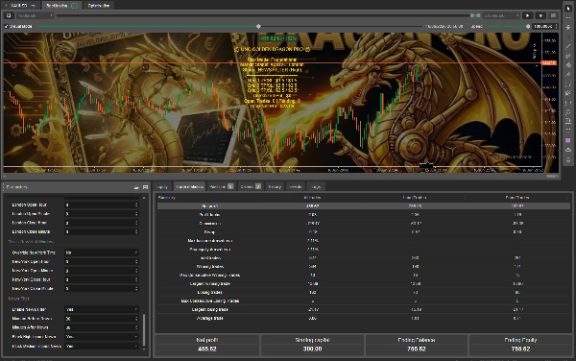The height and width of the screenshot is (361, 576).
Task: Click the Parameters panel scrollbar thumb
Action: [144, 329]
